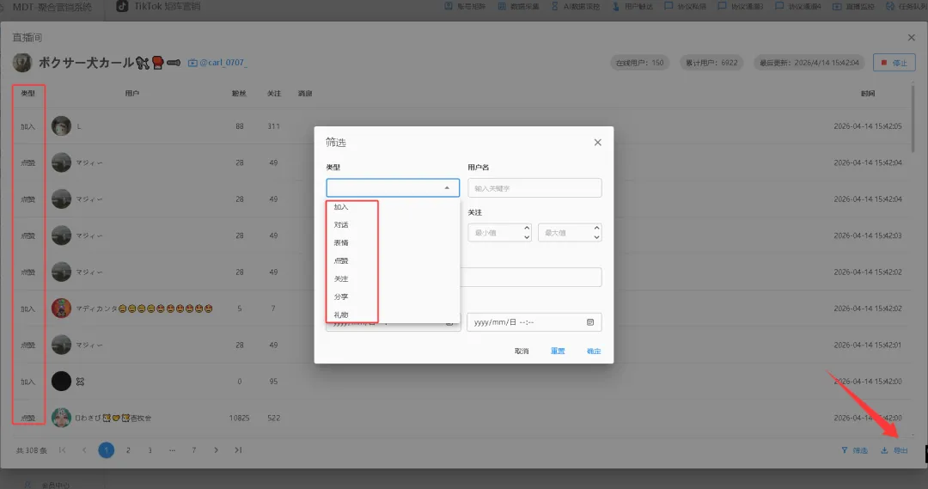Screen dimensions: 928x489
Task: Click the streamer avatar beside ボクサー犬カール
Action: click(22, 62)
